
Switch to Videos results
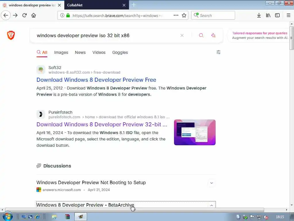99,52
